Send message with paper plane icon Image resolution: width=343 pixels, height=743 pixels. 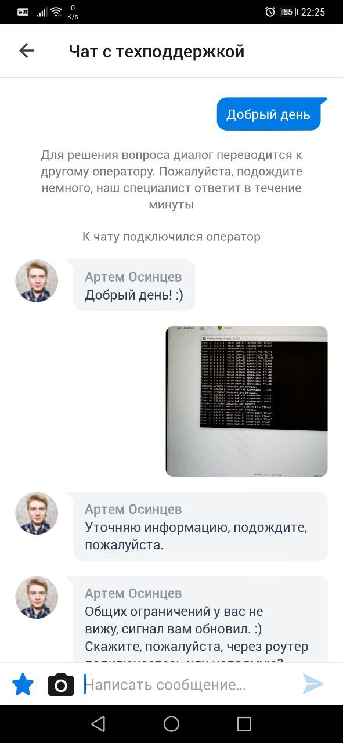pyautogui.click(x=313, y=684)
